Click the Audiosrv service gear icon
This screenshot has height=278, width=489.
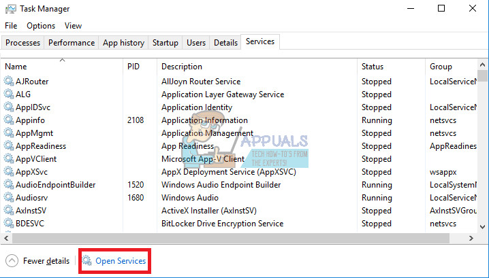pos(9,197)
